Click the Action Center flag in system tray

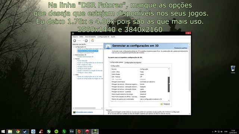coord(215,131)
